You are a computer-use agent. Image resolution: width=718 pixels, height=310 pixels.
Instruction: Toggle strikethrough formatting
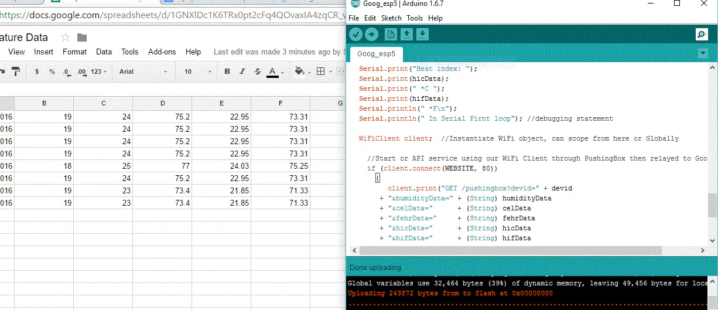[258, 71]
